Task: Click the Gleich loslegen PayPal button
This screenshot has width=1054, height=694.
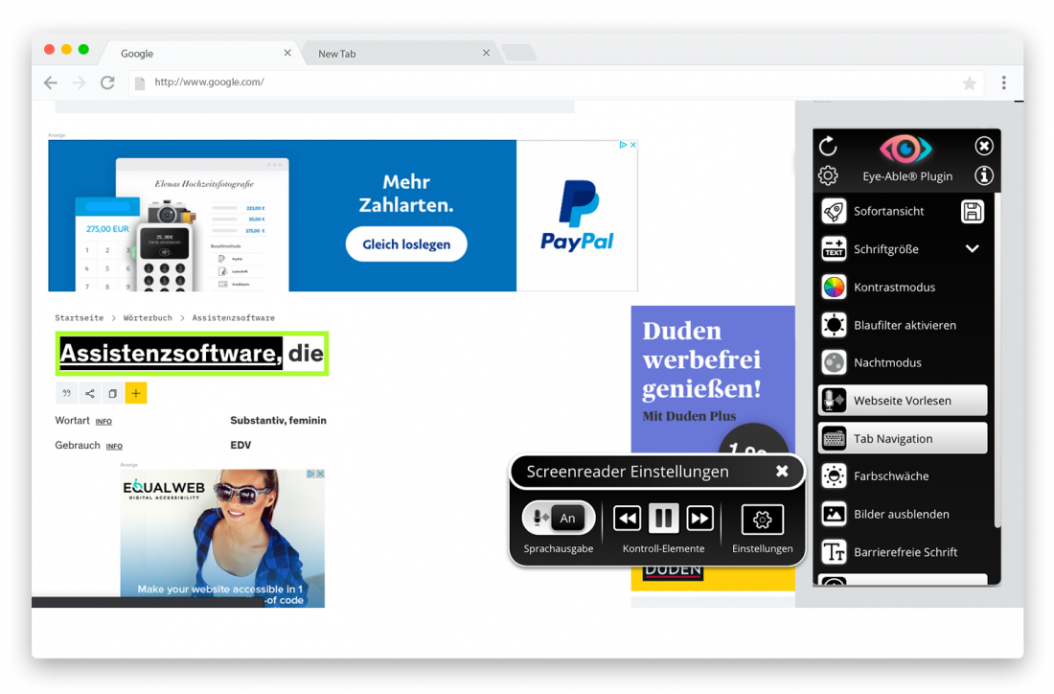Action: point(406,244)
